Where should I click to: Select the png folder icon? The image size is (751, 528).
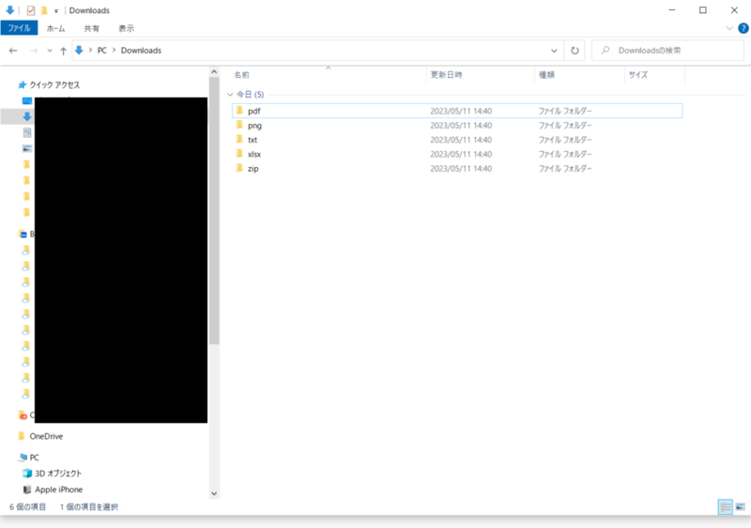(240, 125)
